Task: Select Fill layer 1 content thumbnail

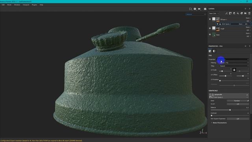Action: [214, 19]
